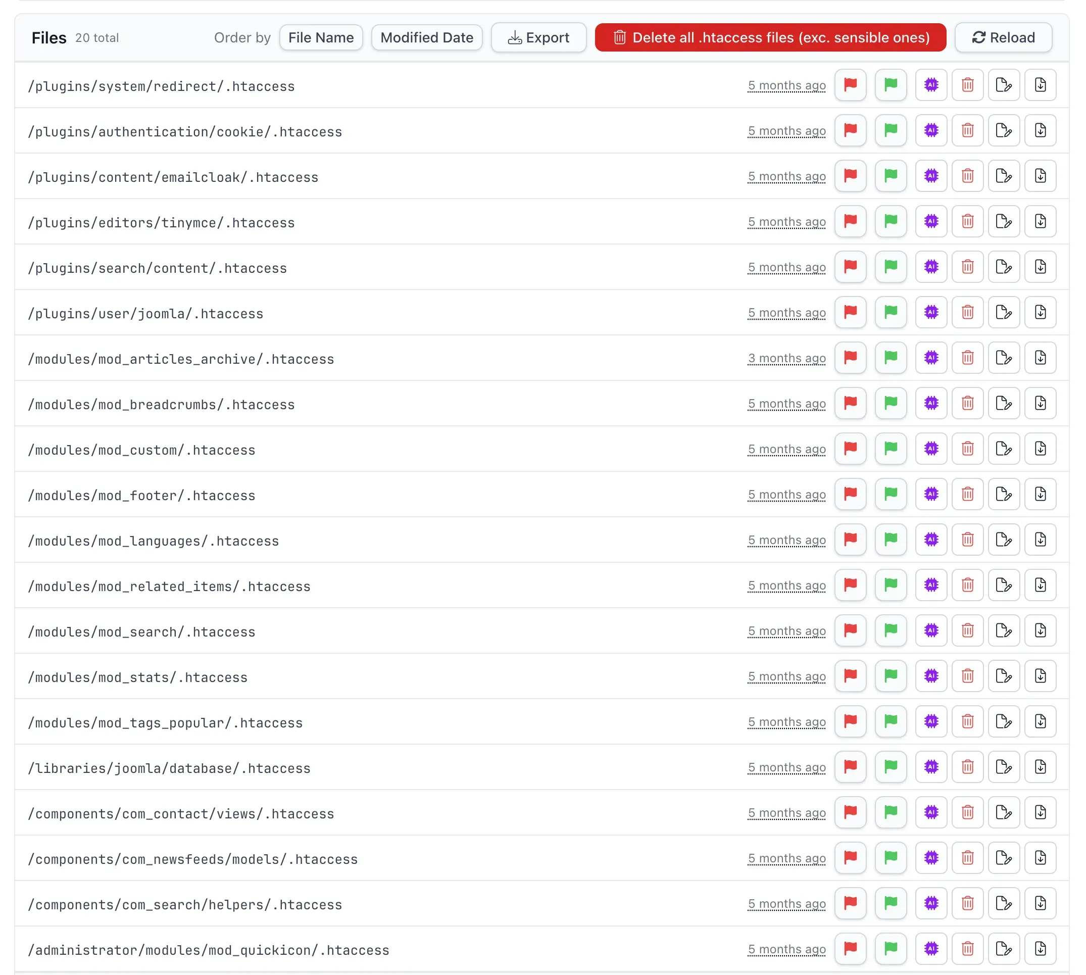Click green flag for /modules/mod_languages/.htaccess
The width and height of the screenshot is (1086, 975).
[891, 540]
